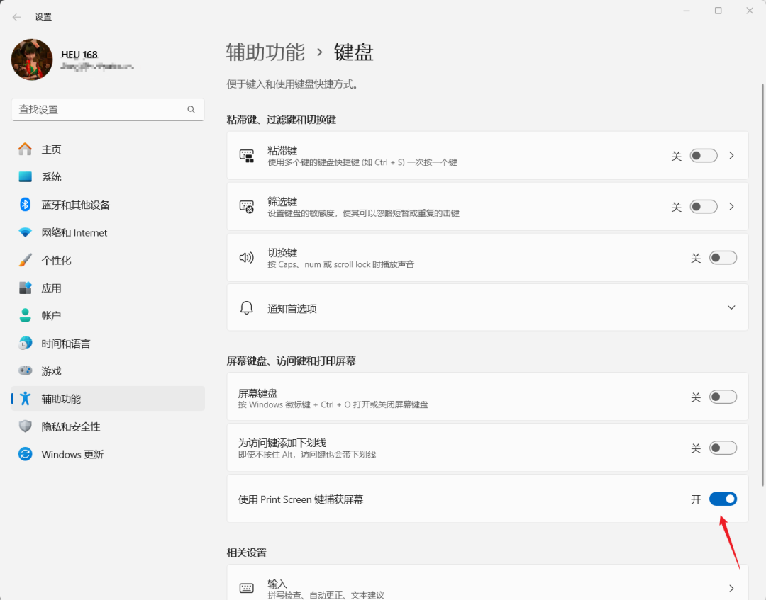Turn on the 切换键 switch
Image resolution: width=766 pixels, height=600 pixels.
point(723,257)
